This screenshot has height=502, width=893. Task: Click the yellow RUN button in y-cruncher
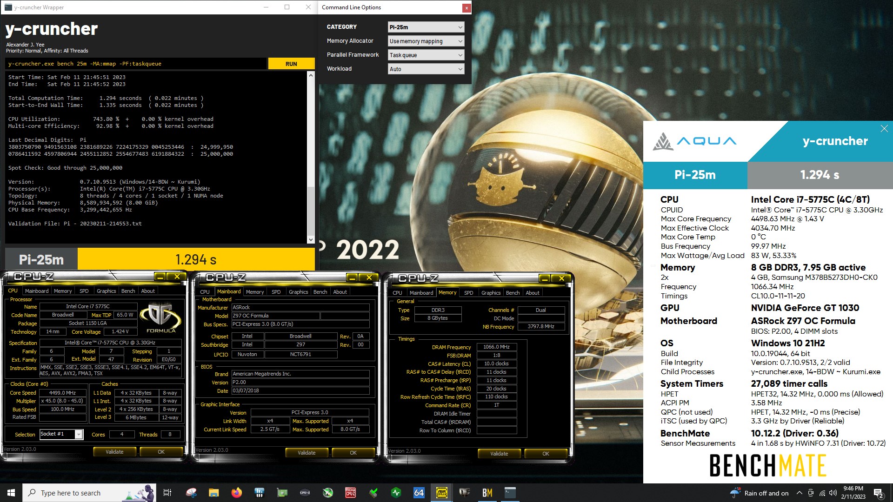[291, 64]
